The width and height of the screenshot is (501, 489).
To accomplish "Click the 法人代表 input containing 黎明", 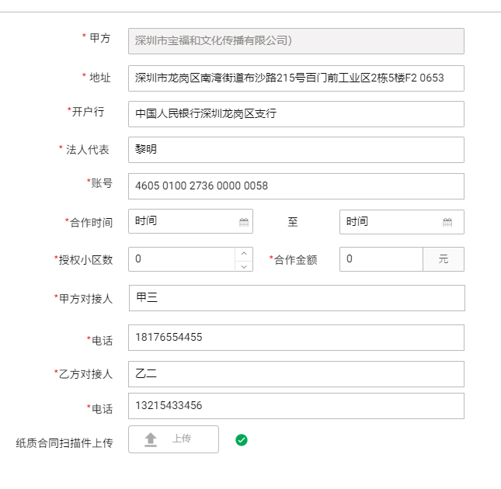I will tap(295, 150).
